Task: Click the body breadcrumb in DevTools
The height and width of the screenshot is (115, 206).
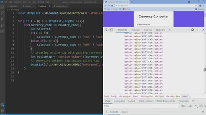Action: pos(114,96)
